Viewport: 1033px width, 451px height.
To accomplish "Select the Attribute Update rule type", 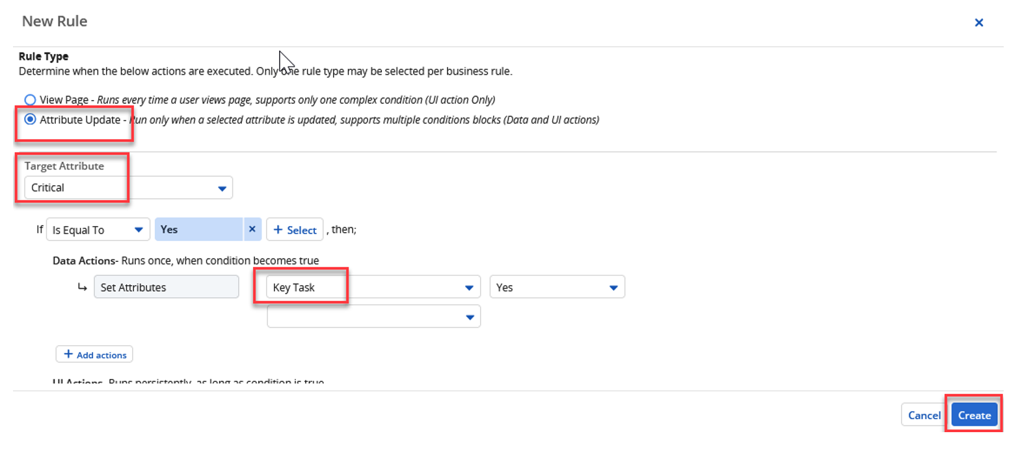I will [30, 120].
